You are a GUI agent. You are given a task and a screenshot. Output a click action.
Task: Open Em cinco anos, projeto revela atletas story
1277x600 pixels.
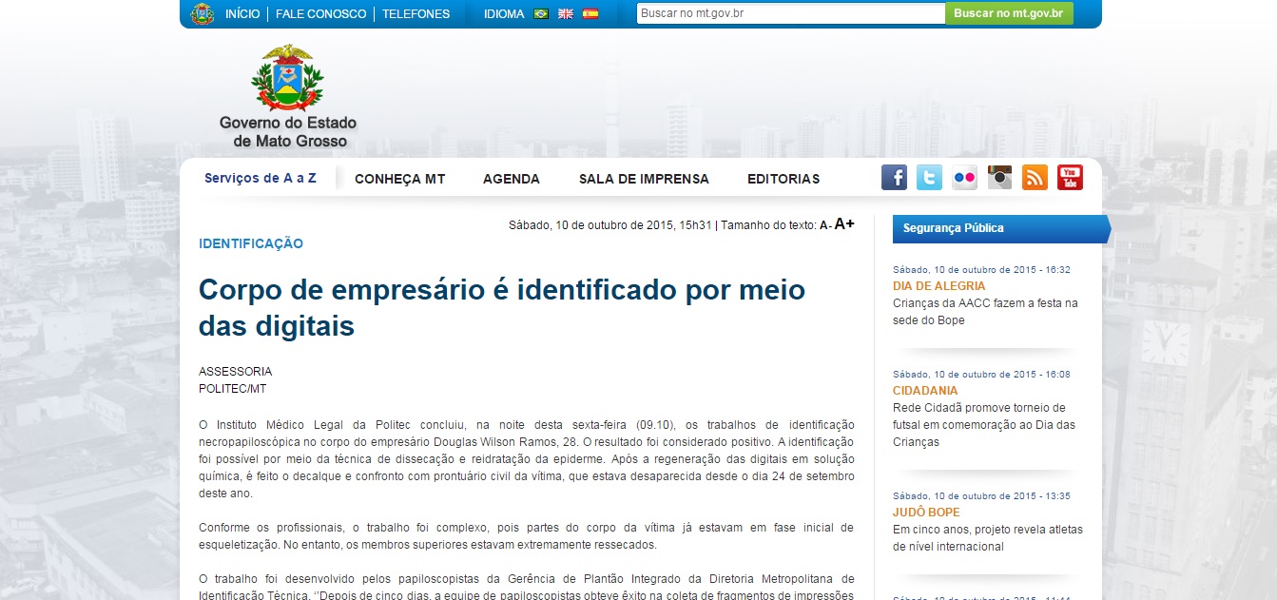[988, 538]
